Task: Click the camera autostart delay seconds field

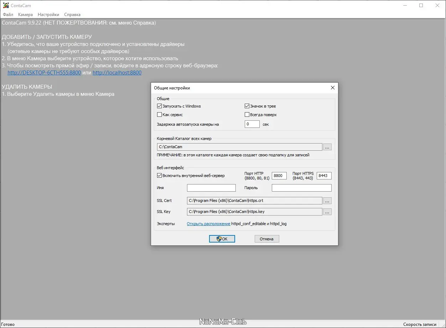Action: (x=252, y=124)
